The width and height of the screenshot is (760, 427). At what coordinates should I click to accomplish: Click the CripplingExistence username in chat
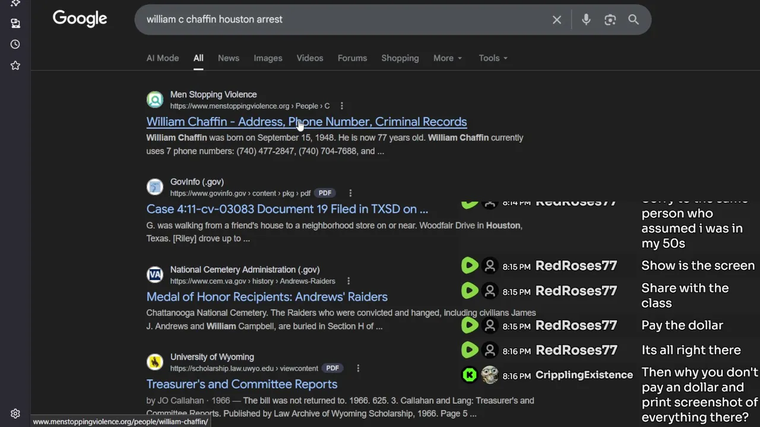click(584, 375)
